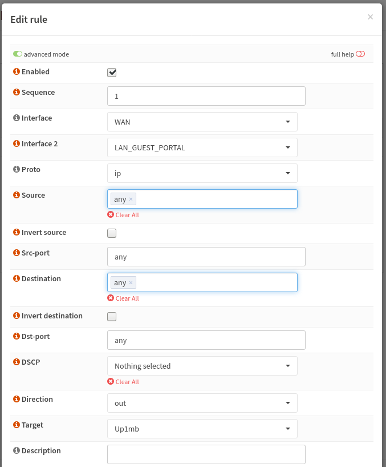Click Clear All under the DSCP field
386x467 pixels.
[x=127, y=382]
